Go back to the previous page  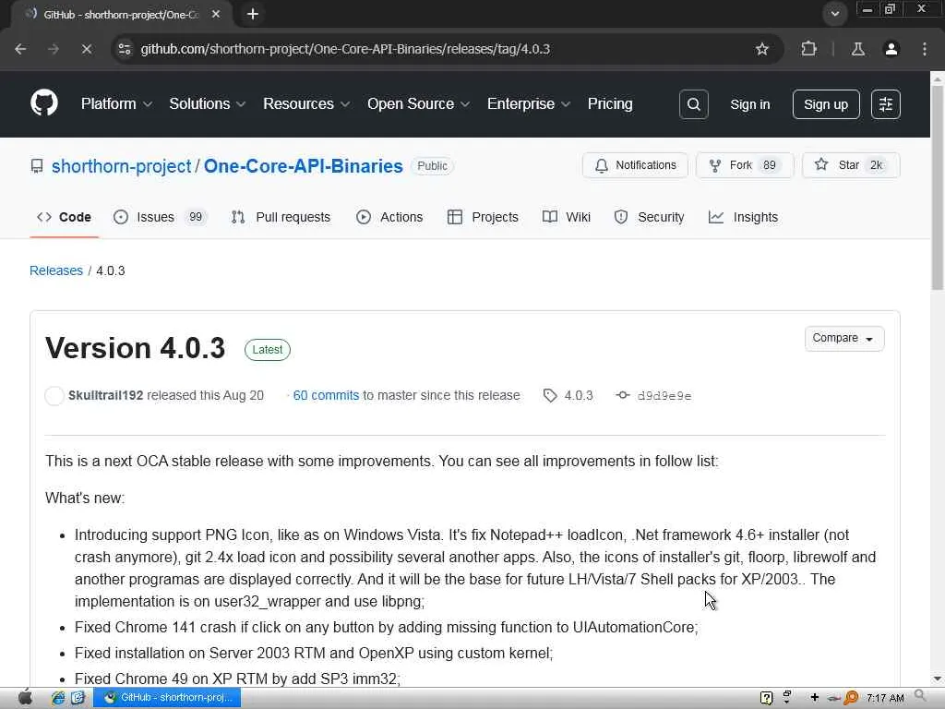(x=20, y=49)
